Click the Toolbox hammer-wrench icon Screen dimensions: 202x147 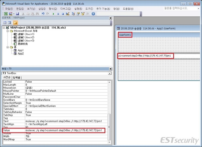point(88,14)
